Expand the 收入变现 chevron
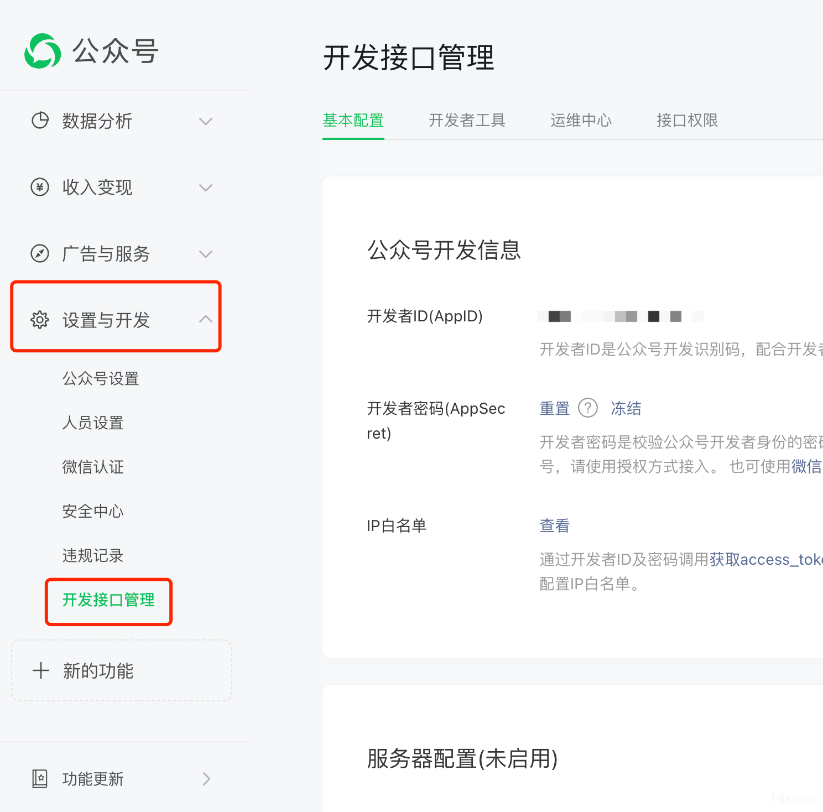The width and height of the screenshot is (823, 812). [206, 188]
